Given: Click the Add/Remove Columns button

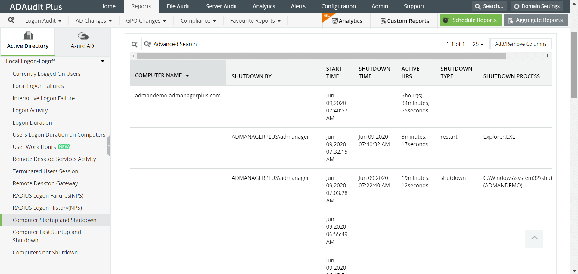Looking at the screenshot, I should pos(521,44).
